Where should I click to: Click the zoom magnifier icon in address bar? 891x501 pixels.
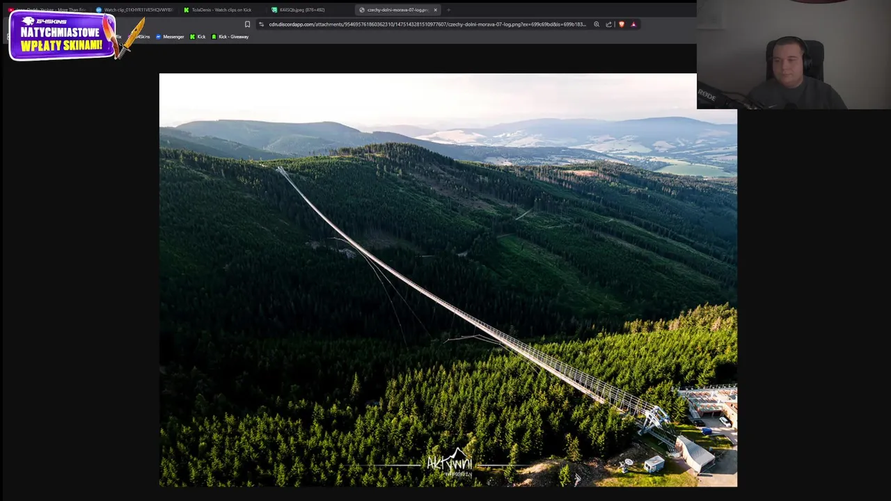point(597,24)
